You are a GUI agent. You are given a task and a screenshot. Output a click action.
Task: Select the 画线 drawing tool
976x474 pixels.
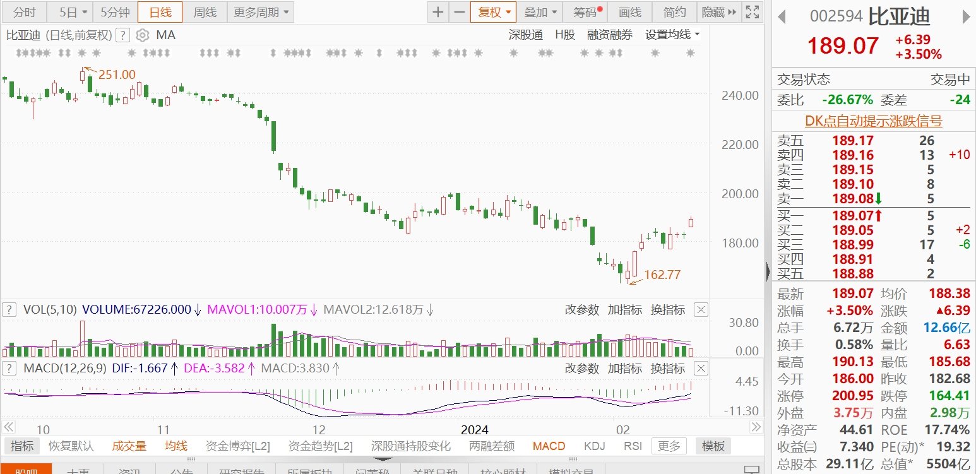pos(629,11)
